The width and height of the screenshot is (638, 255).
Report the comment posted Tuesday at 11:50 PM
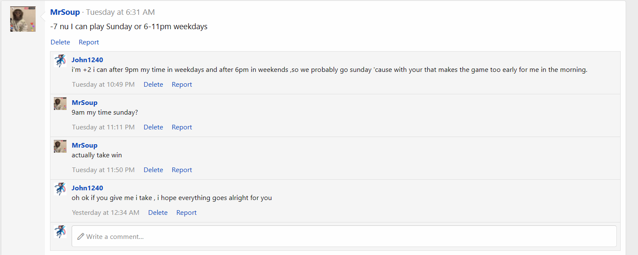182,170
